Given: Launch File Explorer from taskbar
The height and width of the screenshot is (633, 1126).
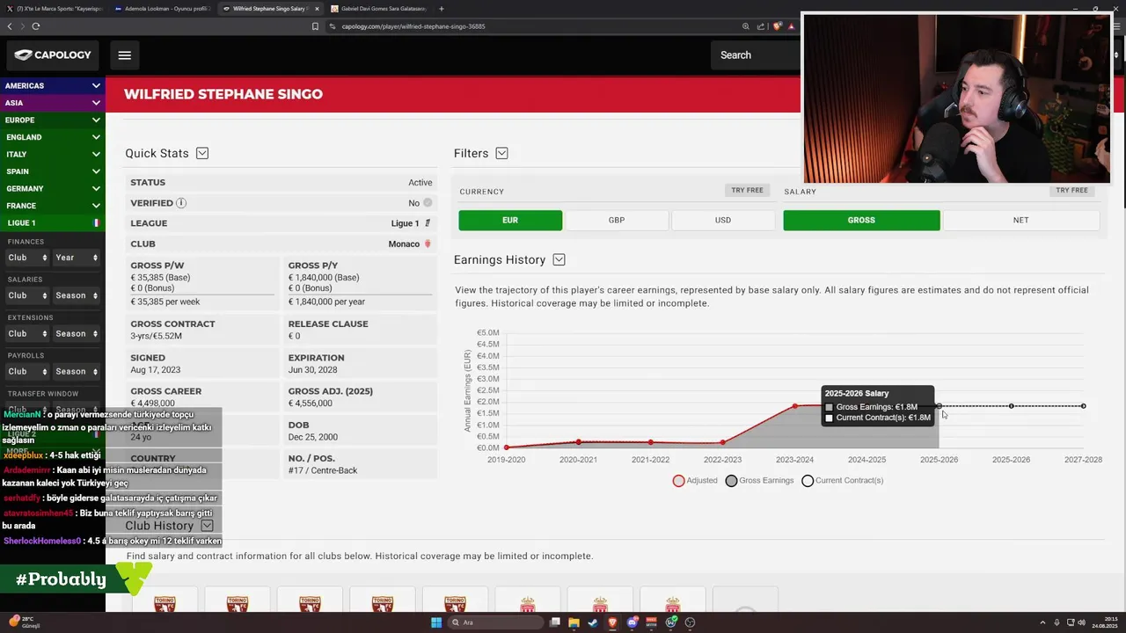Looking at the screenshot, I should (x=574, y=622).
